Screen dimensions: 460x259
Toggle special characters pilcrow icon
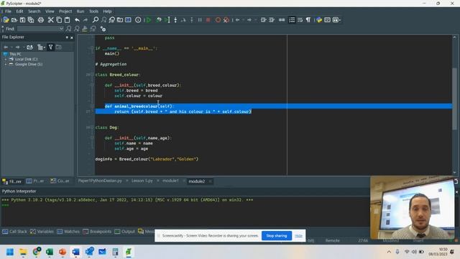[x=308, y=20]
